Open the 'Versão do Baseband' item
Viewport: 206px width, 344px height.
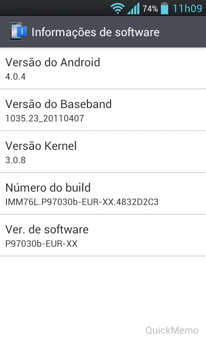coord(103,110)
